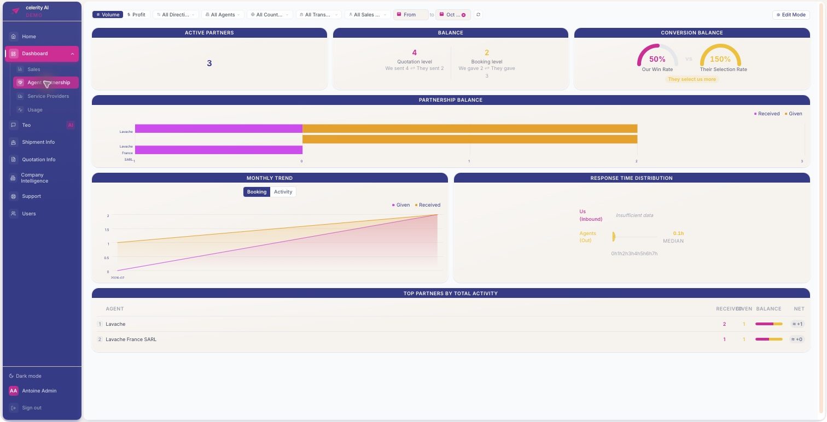Open Shipment Info in the sidebar

pos(42,142)
